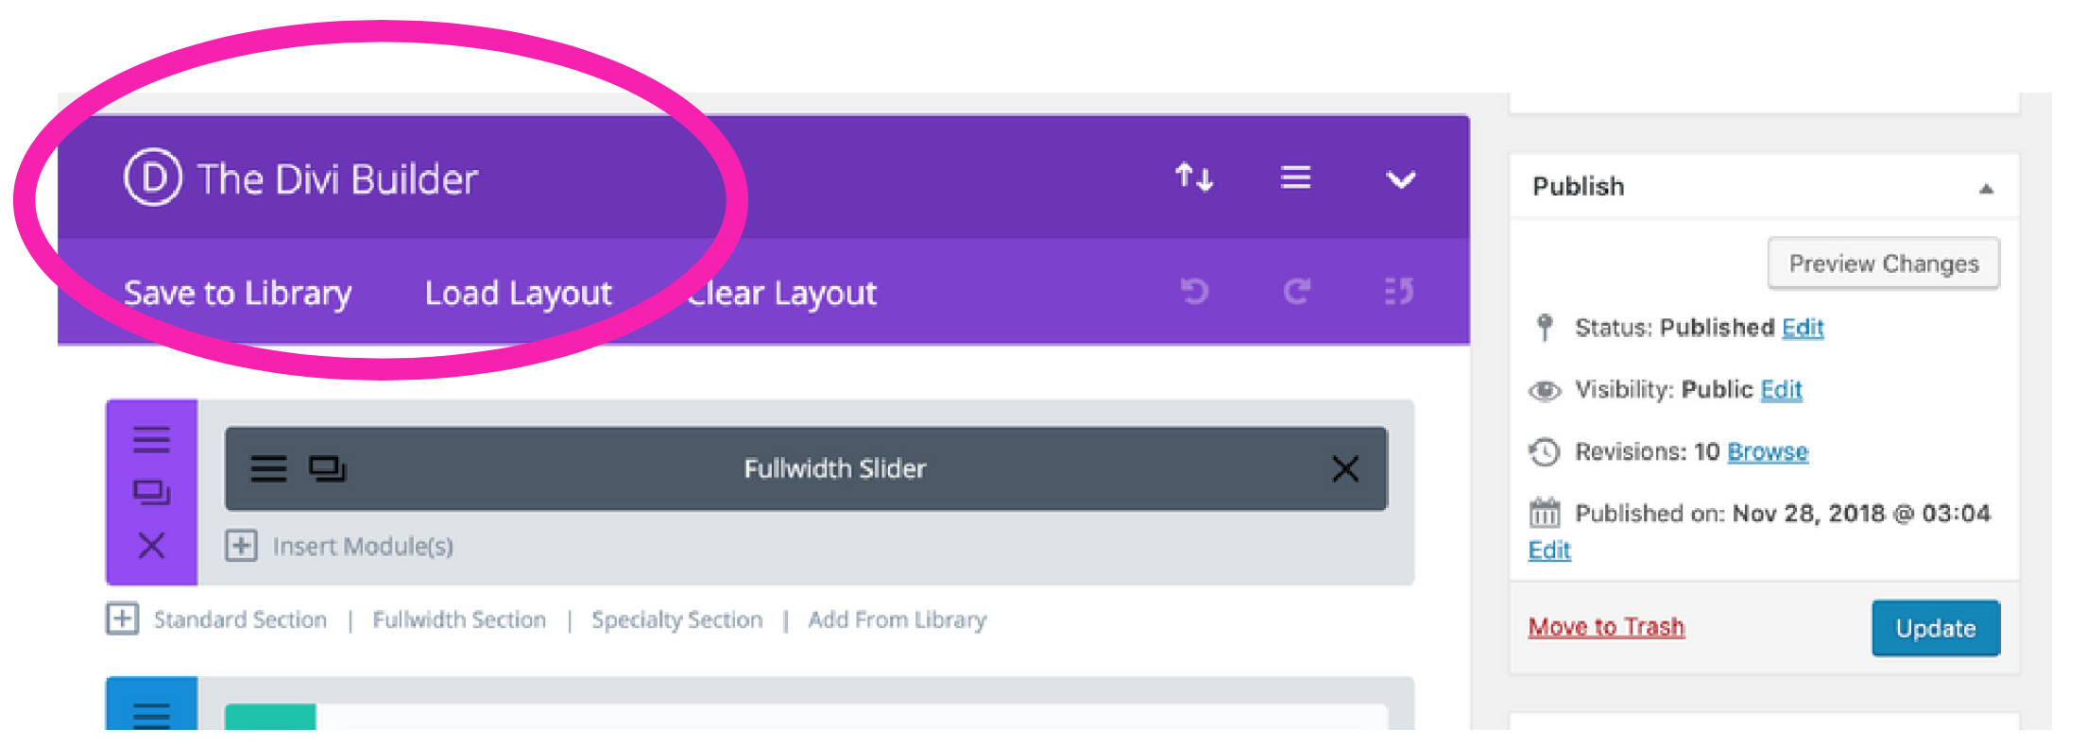Open Fullwidth Slider row settings hamburger
The height and width of the screenshot is (746, 2086).
270,468
